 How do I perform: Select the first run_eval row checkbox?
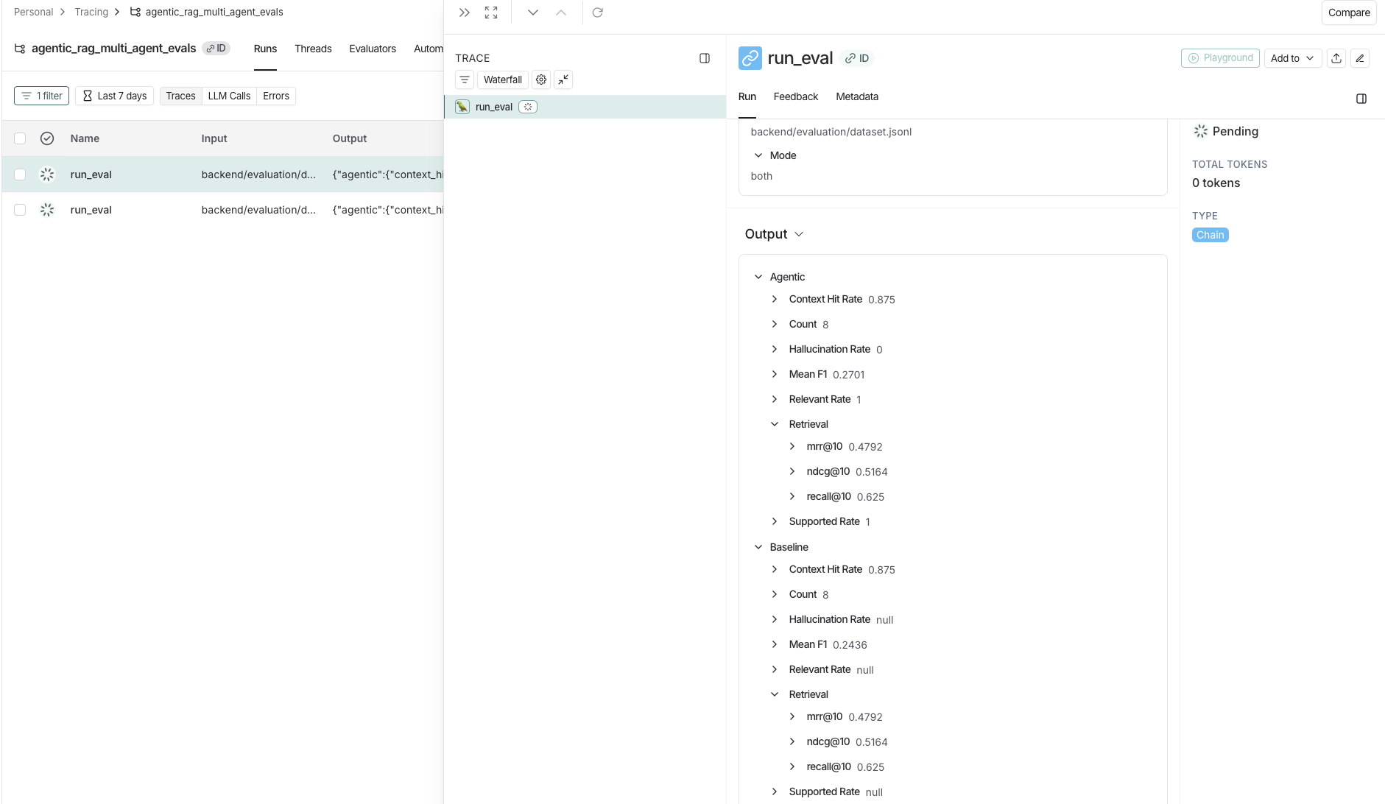coord(20,174)
